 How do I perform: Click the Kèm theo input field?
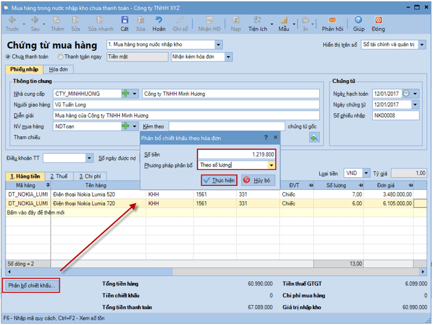(227, 126)
